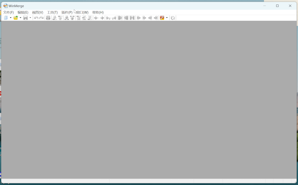The image size is (298, 185).
Task: Open Options via the wrench icon
Action: click(x=162, y=18)
